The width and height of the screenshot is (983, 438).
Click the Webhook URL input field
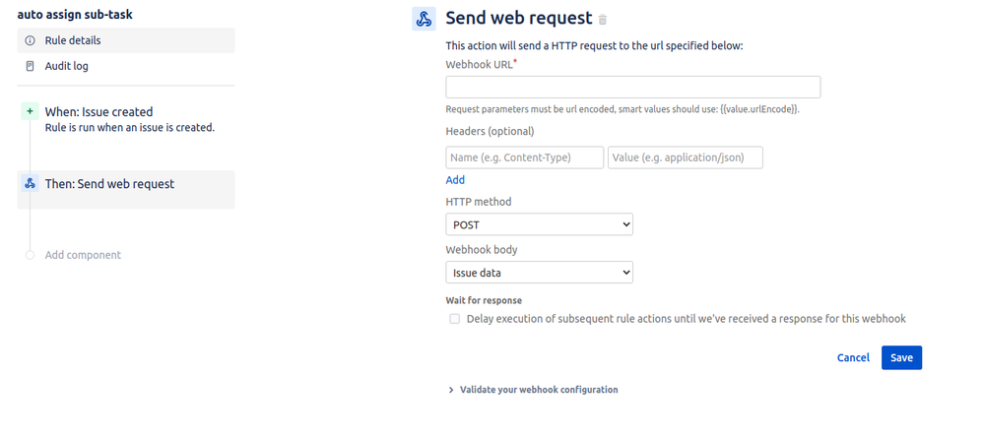[633, 87]
